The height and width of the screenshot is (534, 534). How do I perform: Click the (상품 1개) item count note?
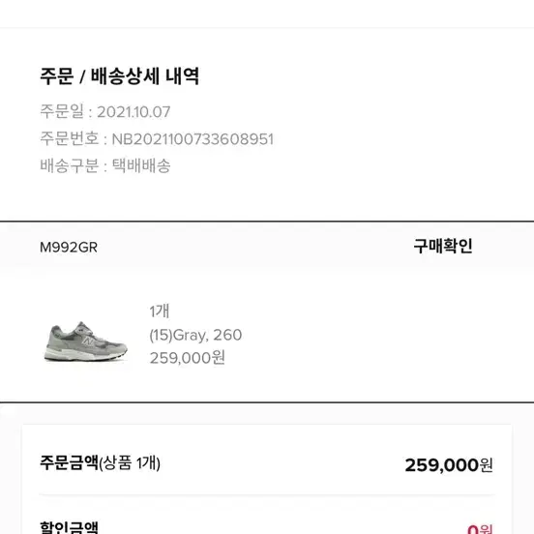tap(130, 463)
